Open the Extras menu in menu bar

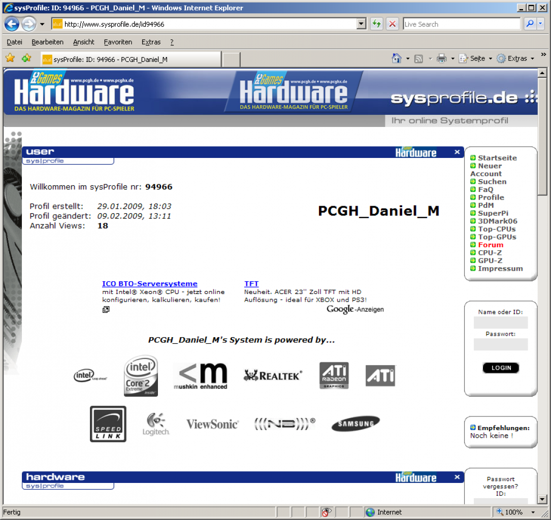[151, 42]
